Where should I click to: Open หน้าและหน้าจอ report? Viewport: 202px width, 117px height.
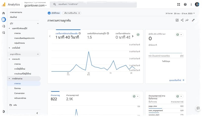(20, 98)
